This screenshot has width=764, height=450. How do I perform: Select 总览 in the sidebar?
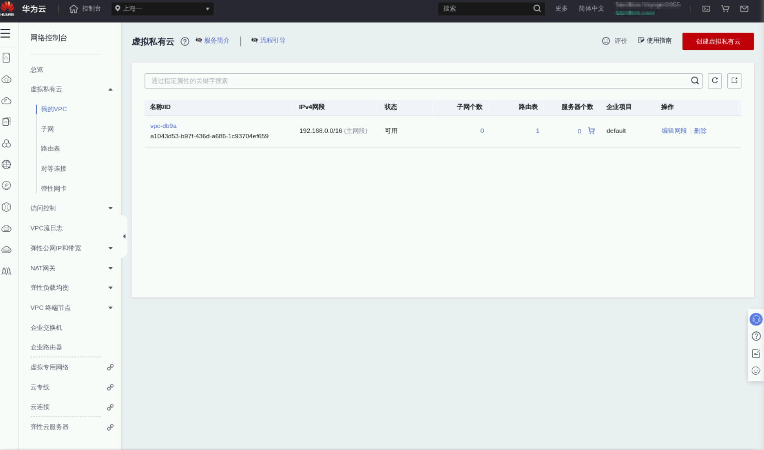coord(37,70)
